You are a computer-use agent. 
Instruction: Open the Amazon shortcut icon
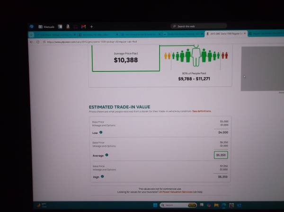(68, 26)
